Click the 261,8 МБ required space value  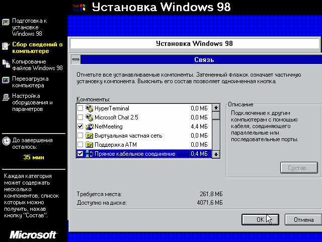(x=211, y=194)
